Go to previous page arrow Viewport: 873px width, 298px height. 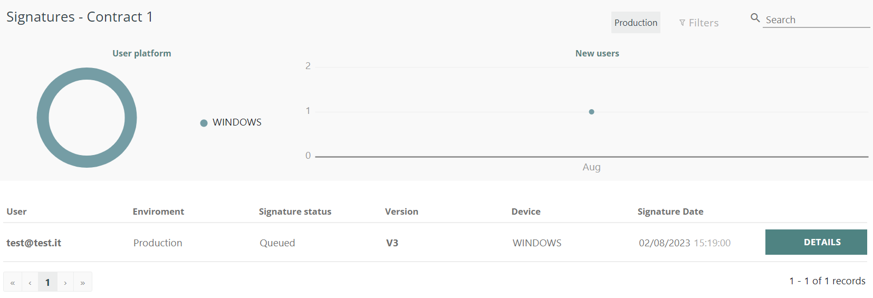(x=30, y=283)
